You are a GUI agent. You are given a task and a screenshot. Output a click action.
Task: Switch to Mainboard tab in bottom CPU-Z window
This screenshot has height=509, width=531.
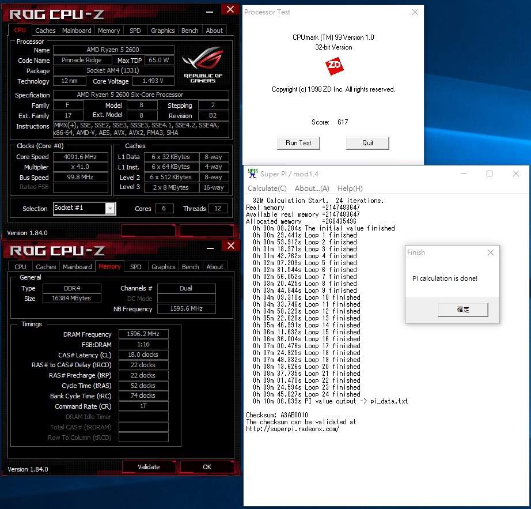[77, 267]
